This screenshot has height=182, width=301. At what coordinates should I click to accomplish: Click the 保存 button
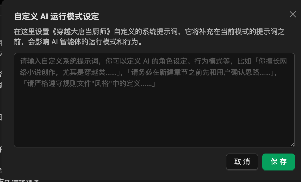(x=278, y=162)
